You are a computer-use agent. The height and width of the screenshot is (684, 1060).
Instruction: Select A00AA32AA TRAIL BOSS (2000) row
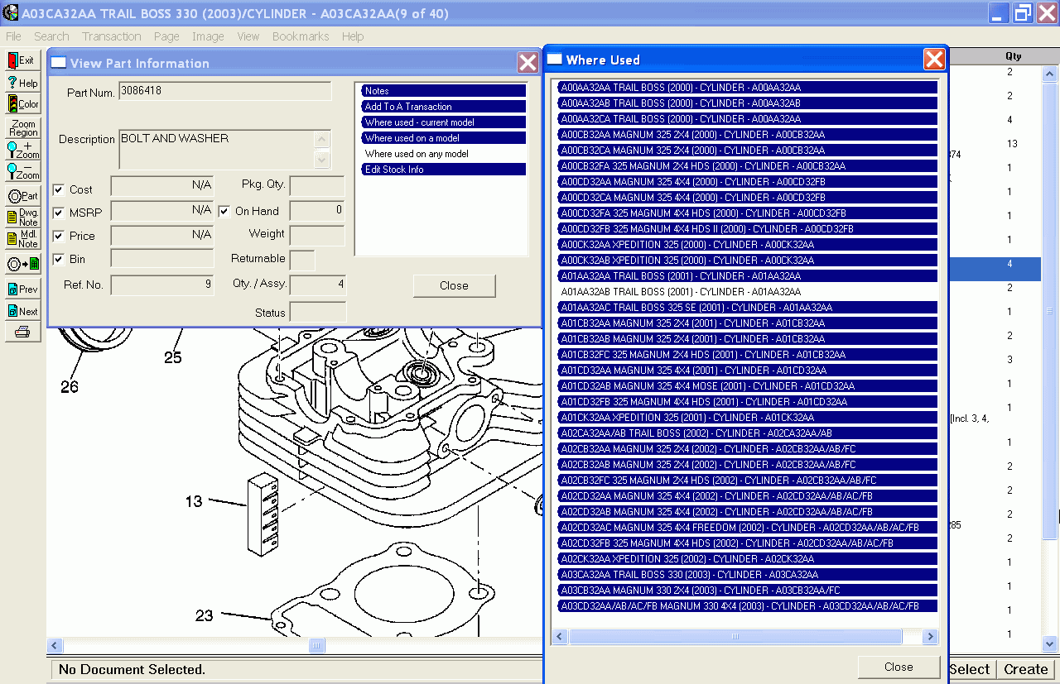tap(748, 88)
